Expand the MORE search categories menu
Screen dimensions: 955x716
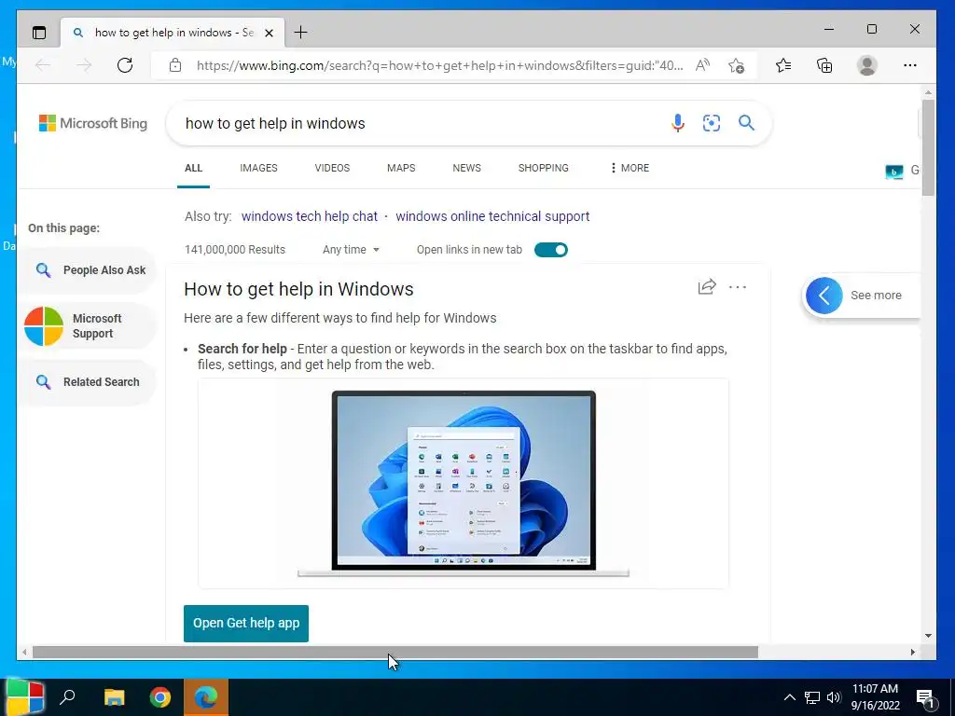click(x=630, y=168)
